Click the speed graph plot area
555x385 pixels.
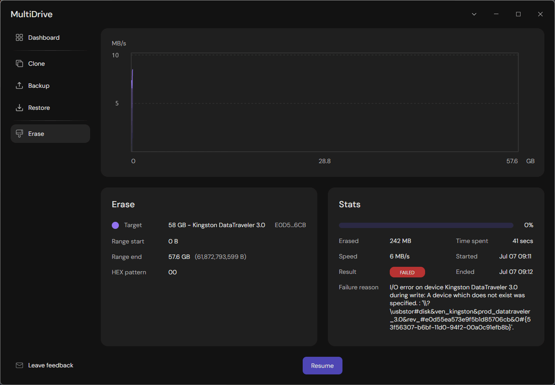(325, 103)
